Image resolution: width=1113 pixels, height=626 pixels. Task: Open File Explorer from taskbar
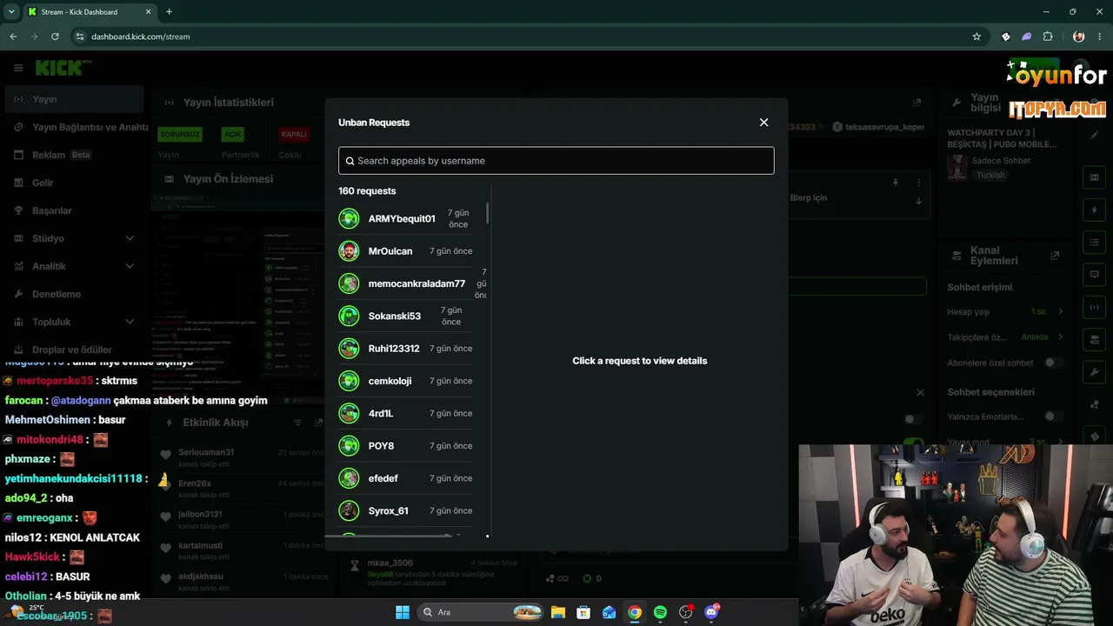(x=558, y=612)
